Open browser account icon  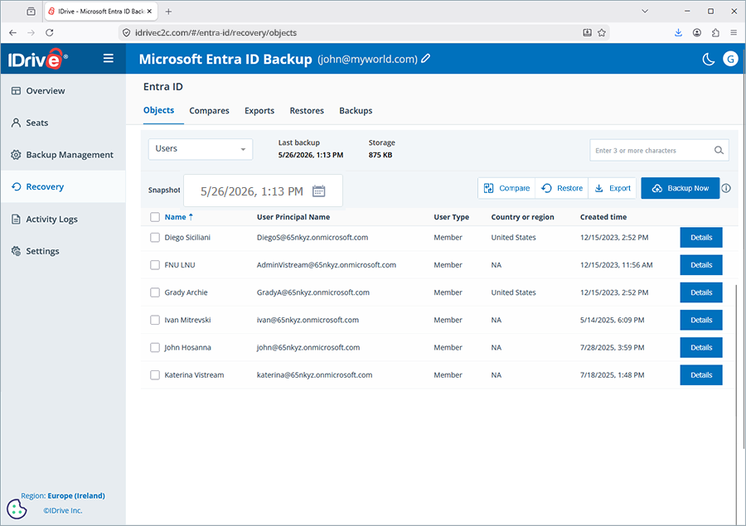click(697, 33)
